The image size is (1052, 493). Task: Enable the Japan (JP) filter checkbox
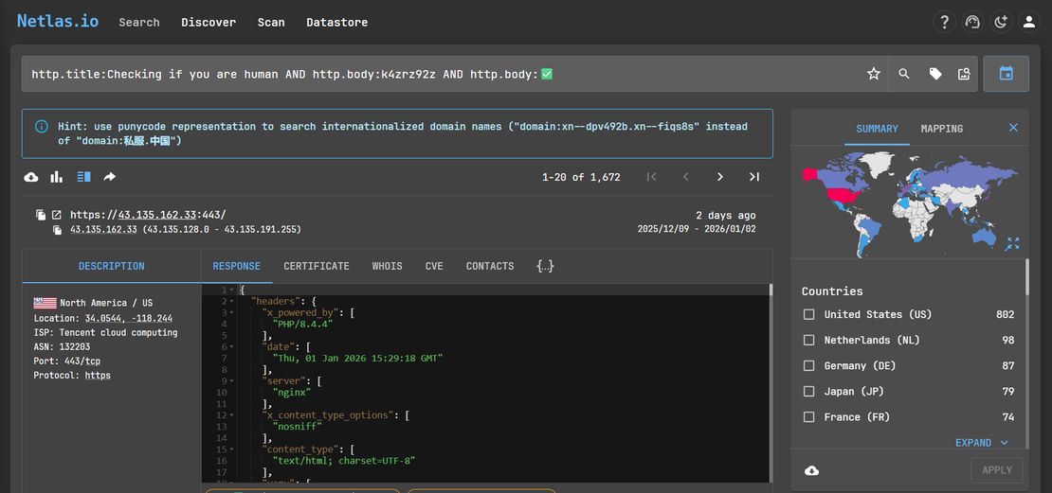(x=808, y=391)
